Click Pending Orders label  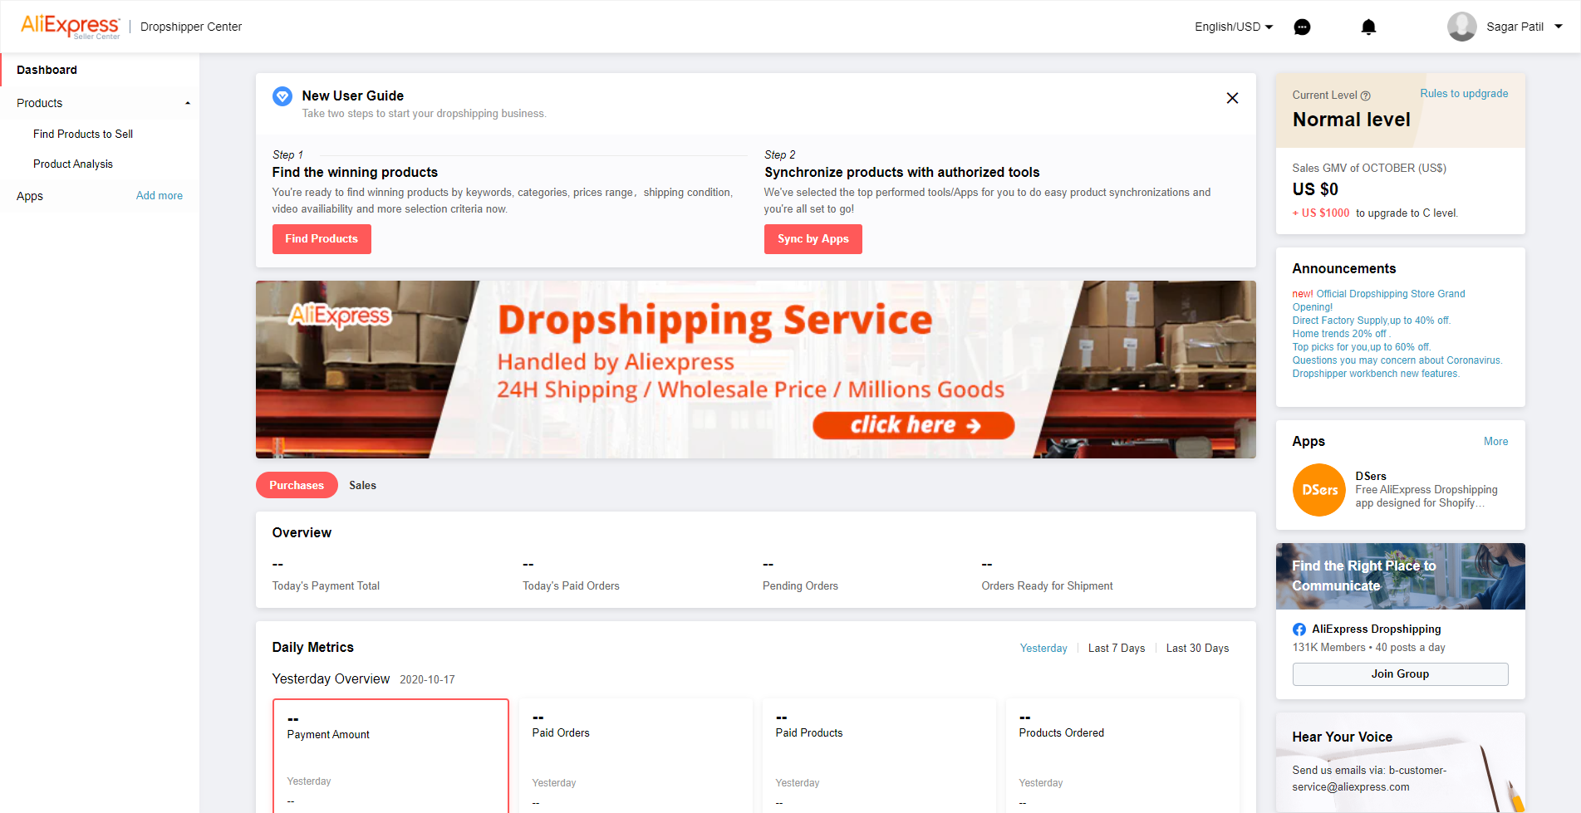point(800,586)
